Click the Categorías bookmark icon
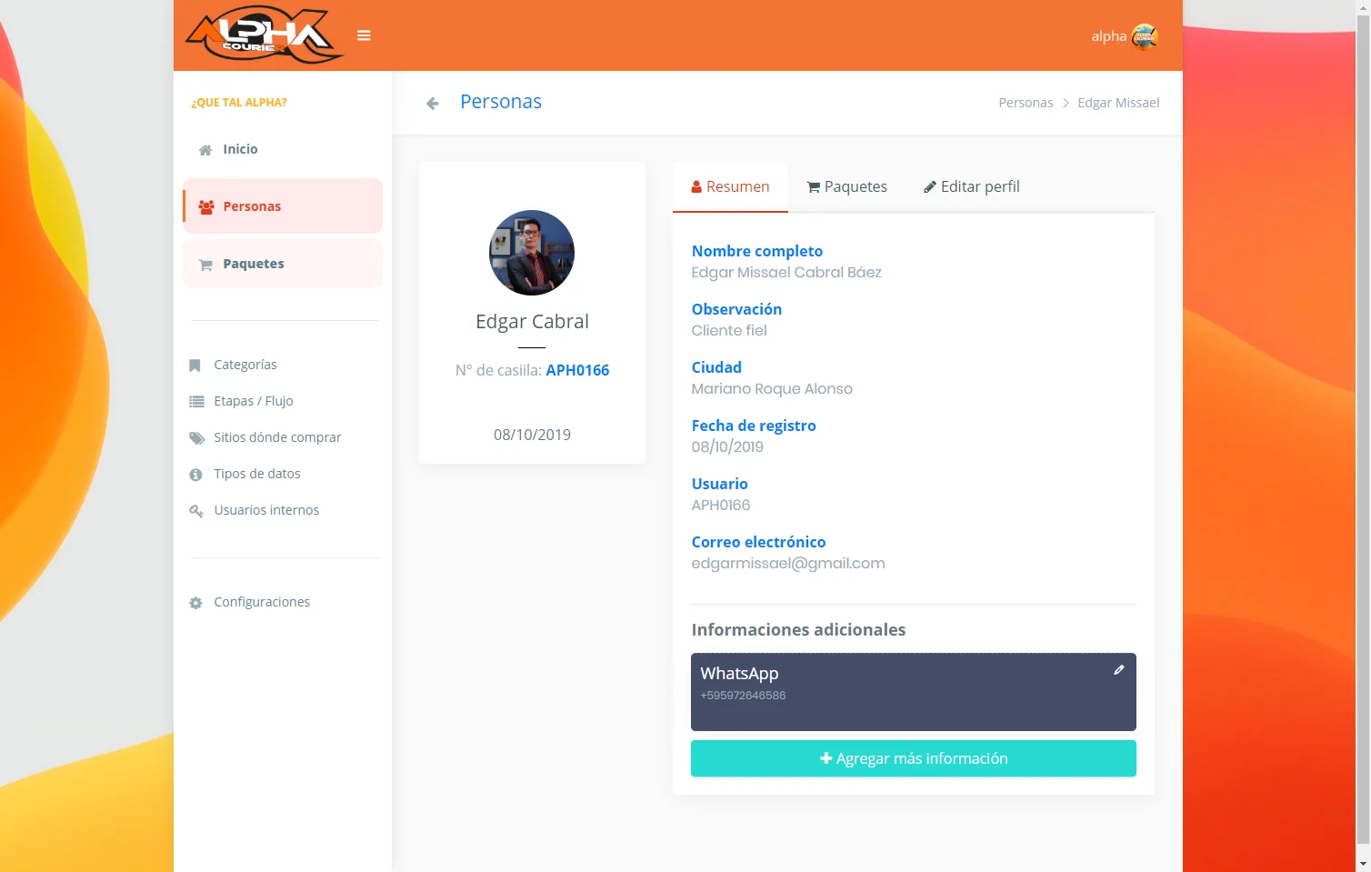Viewport: 1371px width, 872px height. (x=195, y=366)
